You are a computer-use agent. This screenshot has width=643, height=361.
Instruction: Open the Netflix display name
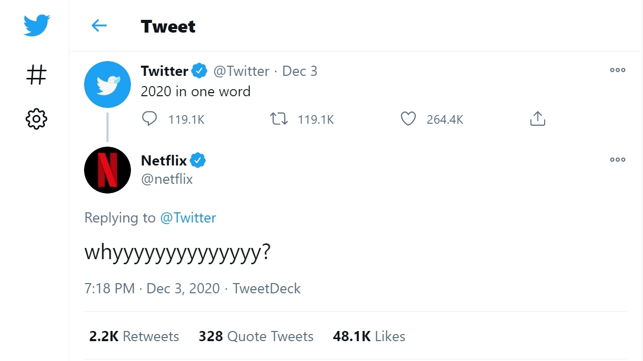click(x=164, y=160)
